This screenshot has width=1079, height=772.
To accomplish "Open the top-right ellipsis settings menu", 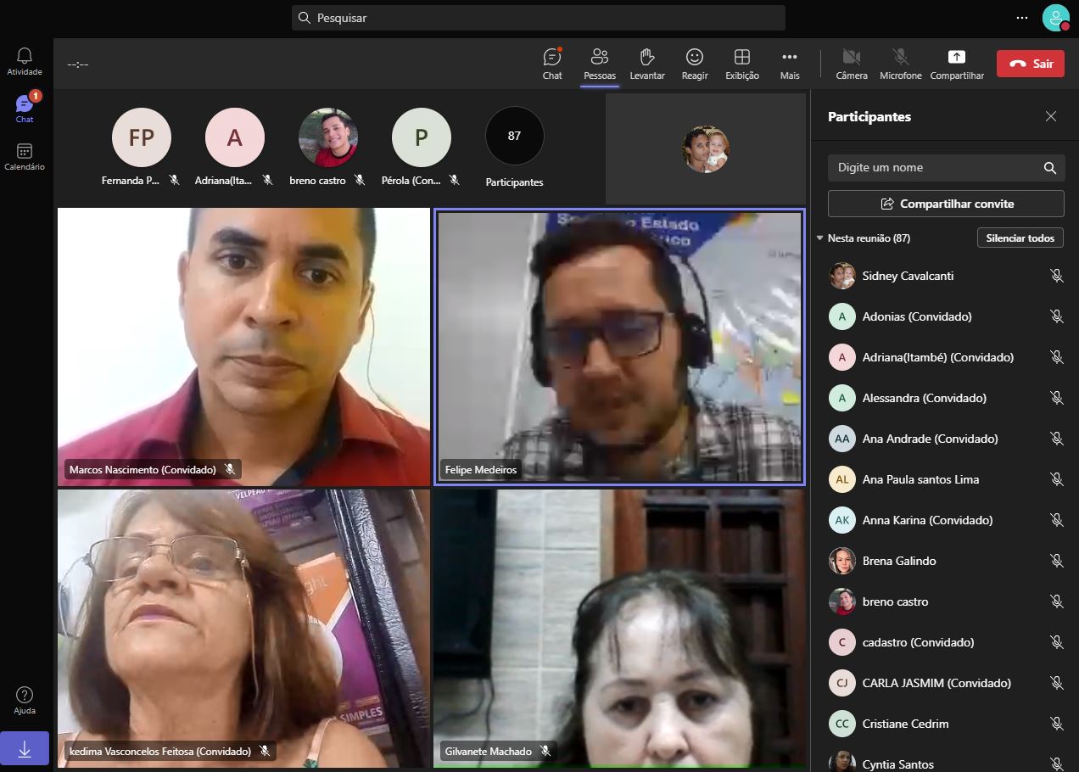I will coord(1021,17).
